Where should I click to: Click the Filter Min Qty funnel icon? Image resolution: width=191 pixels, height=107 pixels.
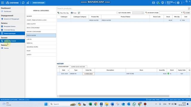58,13
